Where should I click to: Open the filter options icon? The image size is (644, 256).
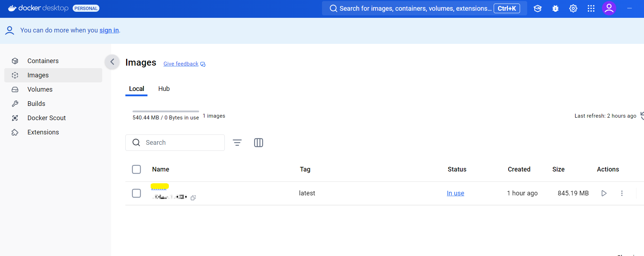pos(237,143)
